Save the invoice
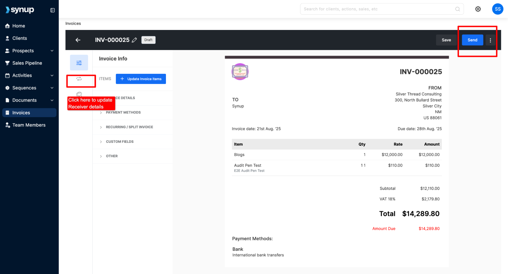 (446, 40)
